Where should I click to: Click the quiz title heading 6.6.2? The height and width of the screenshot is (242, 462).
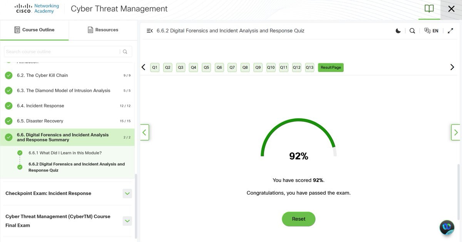[231, 31]
